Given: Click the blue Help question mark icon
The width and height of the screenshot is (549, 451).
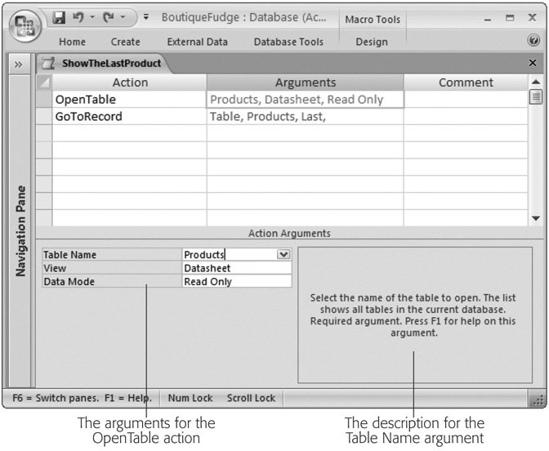Looking at the screenshot, I should click(x=533, y=40).
